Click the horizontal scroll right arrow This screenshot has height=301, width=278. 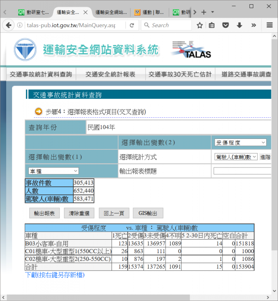[x=268, y=298]
